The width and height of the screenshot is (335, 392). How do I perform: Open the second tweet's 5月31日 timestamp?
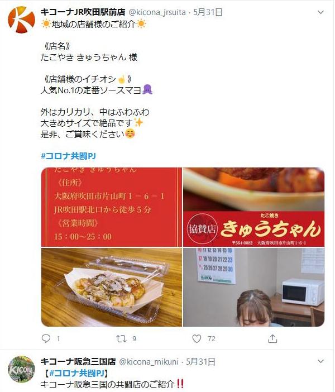[x=201, y=362]
